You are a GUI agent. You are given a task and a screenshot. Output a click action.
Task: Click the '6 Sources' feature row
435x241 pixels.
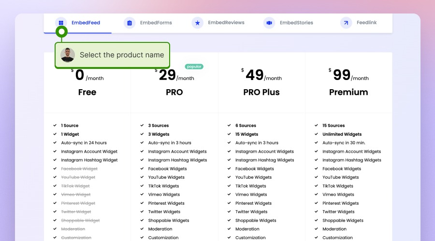point(242,125)
